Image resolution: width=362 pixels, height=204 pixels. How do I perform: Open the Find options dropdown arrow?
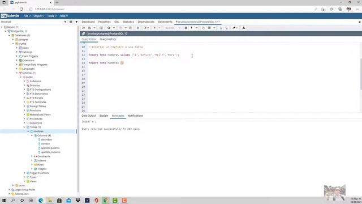pyautogui.click(x=114, y=28)
